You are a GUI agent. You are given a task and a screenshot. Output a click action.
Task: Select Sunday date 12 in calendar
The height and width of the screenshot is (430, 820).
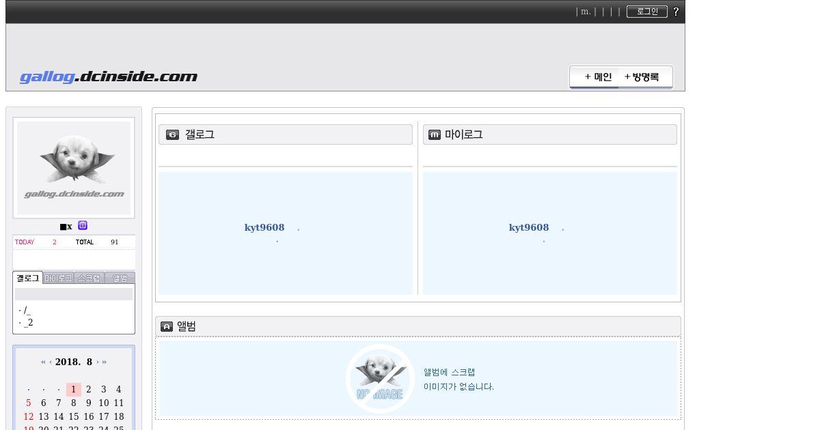29,417
